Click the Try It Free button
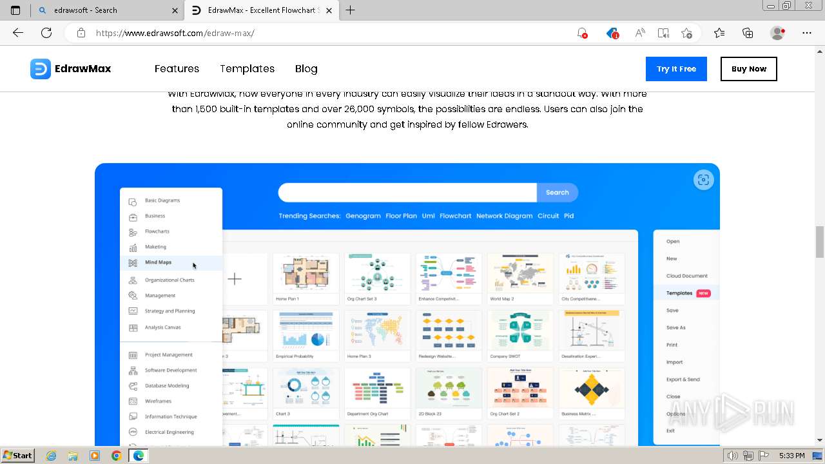This screenshot has height=464, width=825. tap(676, 69)
